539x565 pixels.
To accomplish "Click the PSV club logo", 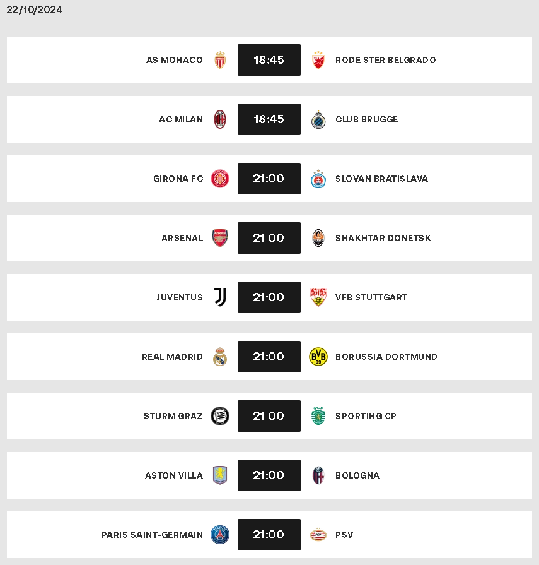I will coord(318,535).
